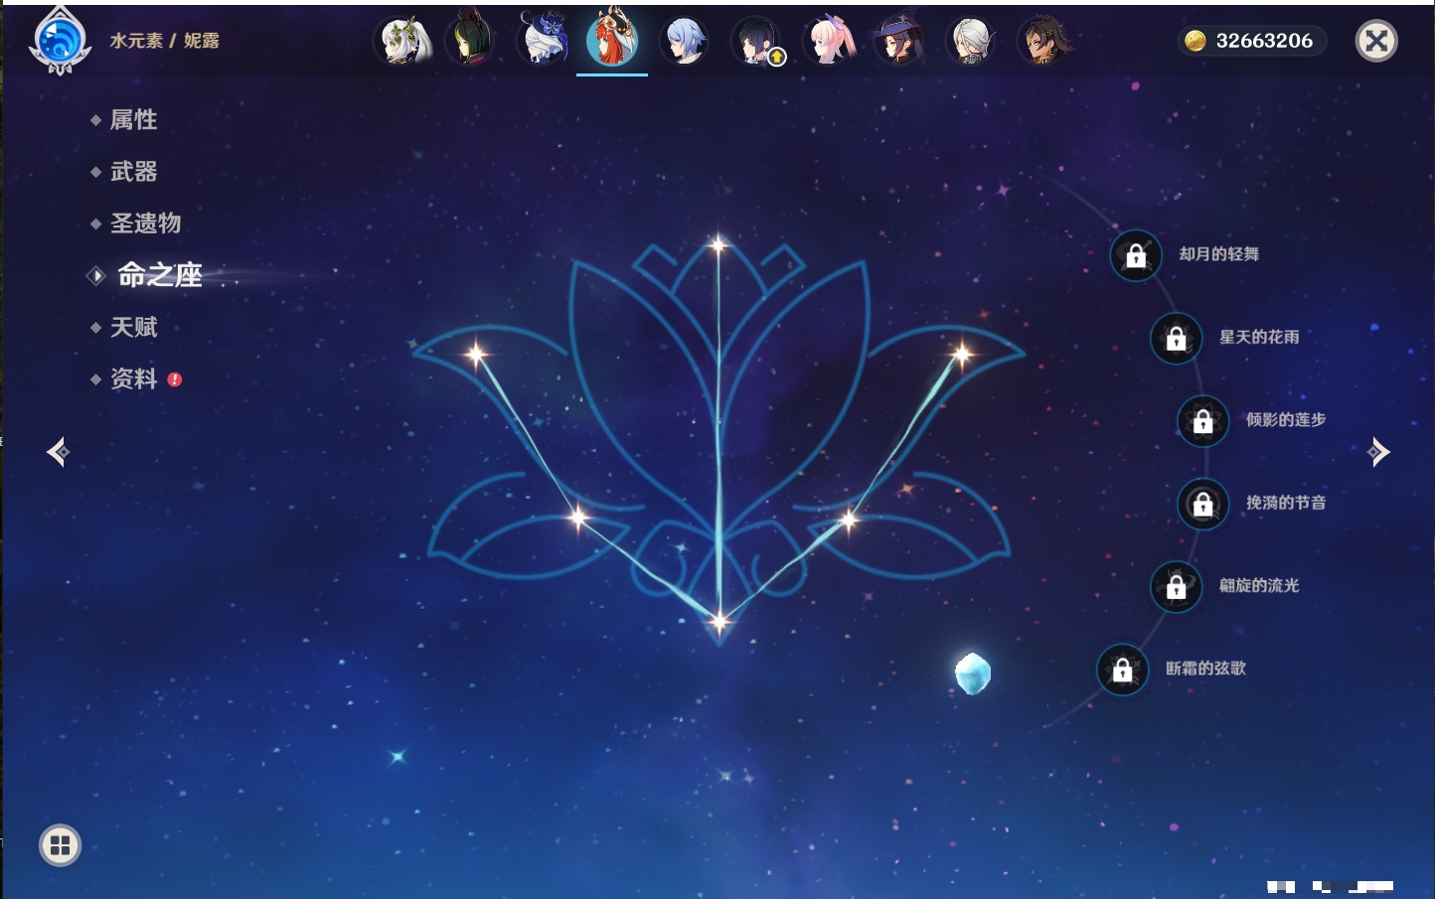
Task: Open the grid menu button at bottom left
Action: tap(60, 845)
